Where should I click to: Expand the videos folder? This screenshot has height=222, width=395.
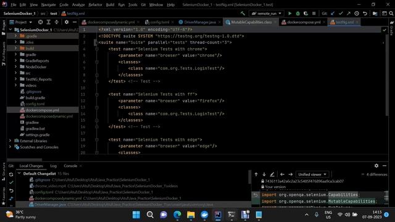tap(15, 85)
